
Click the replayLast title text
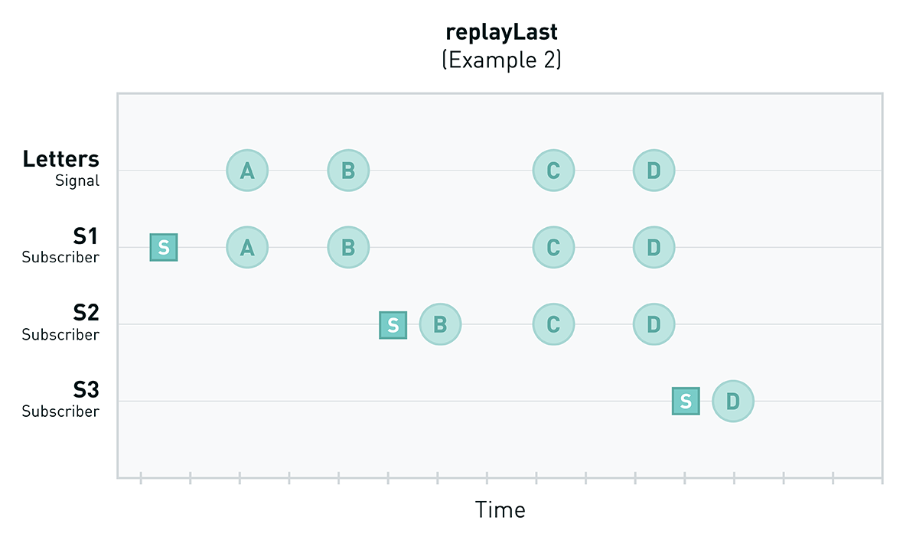(501, 31)
